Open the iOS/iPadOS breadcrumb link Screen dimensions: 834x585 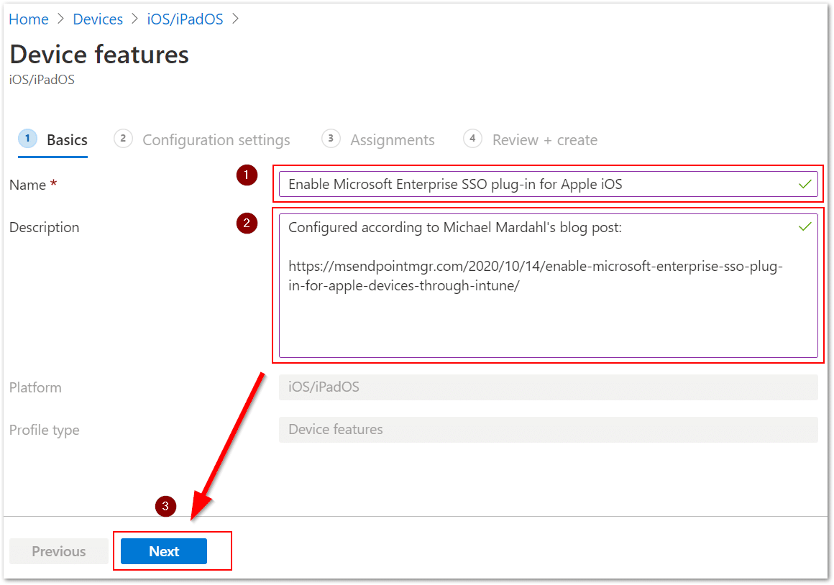(185, 19)
